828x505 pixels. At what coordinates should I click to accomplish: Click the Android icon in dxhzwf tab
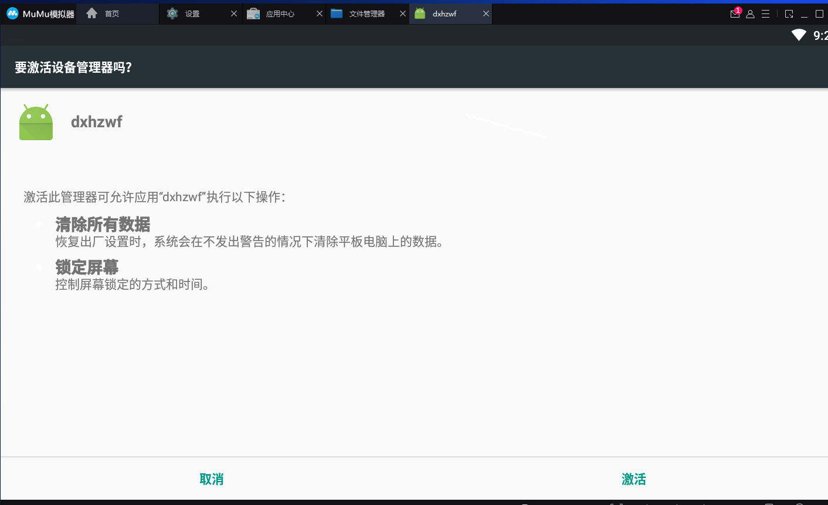420,13
